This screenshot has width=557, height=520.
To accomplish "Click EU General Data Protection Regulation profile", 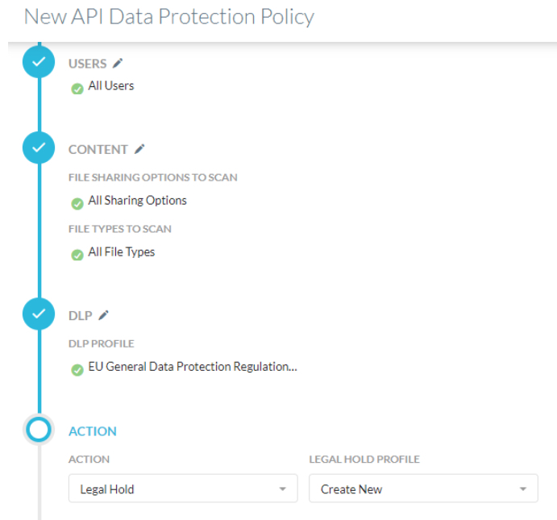I will [x=193, y=367].
